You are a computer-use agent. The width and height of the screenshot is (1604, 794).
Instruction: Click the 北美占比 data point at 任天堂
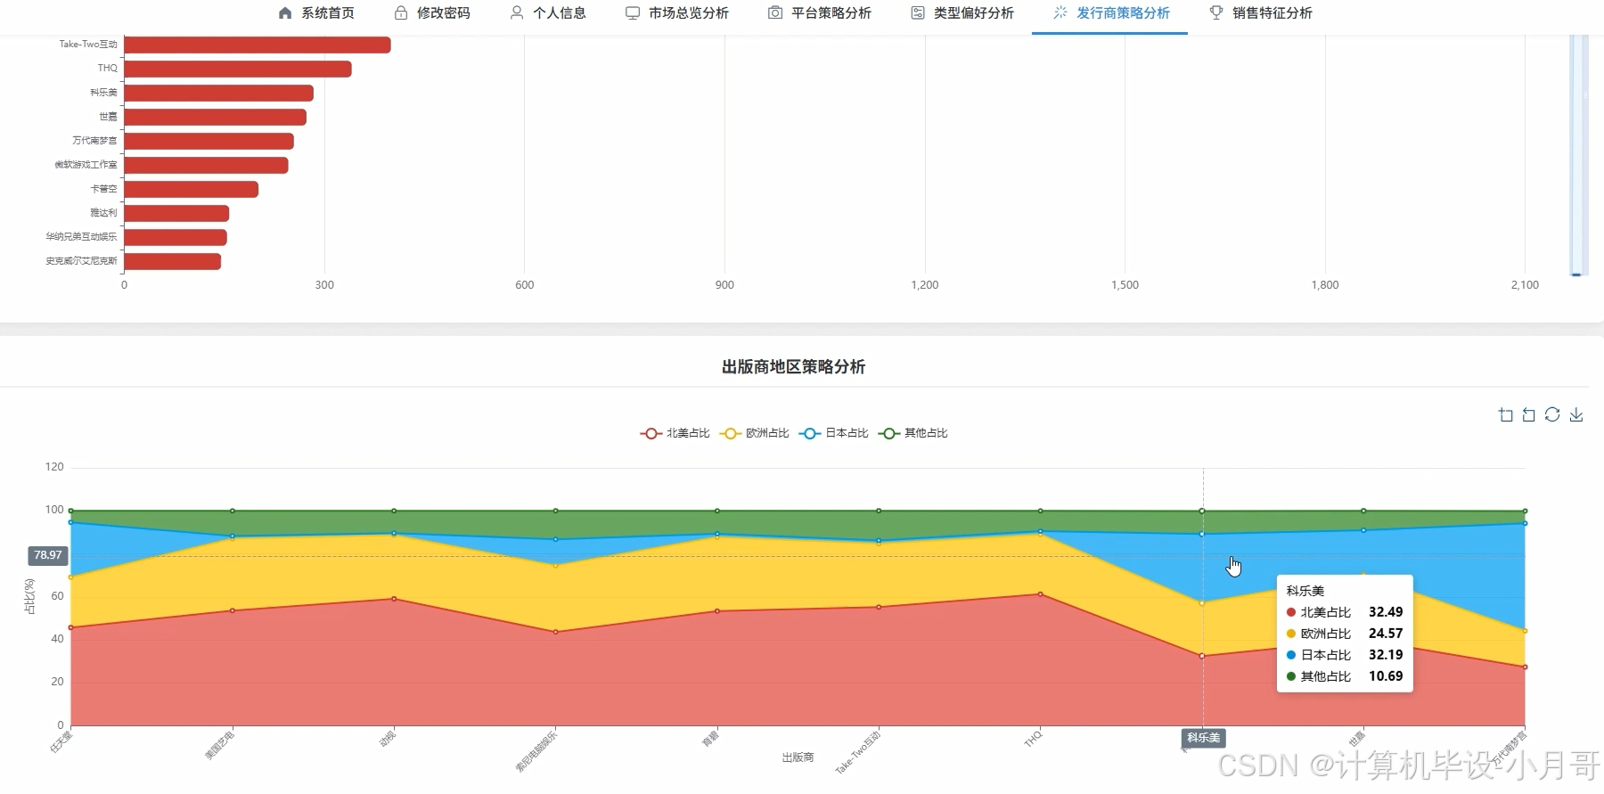point(71,627)
